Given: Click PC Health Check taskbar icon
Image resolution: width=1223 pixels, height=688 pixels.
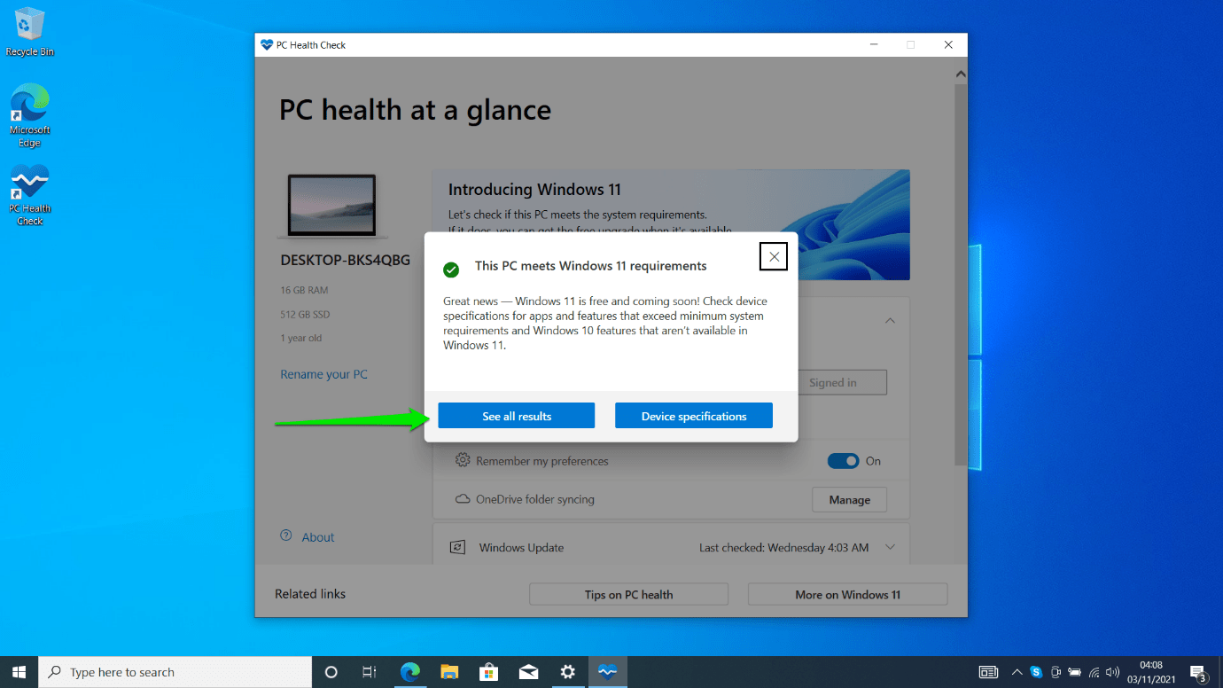Looking at the screenshot, I should (x=607, y=672).
